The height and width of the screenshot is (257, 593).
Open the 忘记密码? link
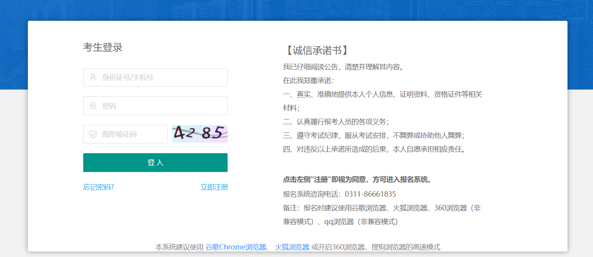tap(99, 187)
